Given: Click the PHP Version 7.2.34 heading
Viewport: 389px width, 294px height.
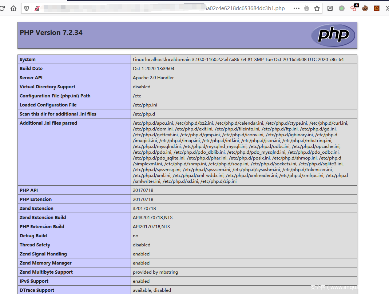Looking at the screenshot, I should [51, 32].
